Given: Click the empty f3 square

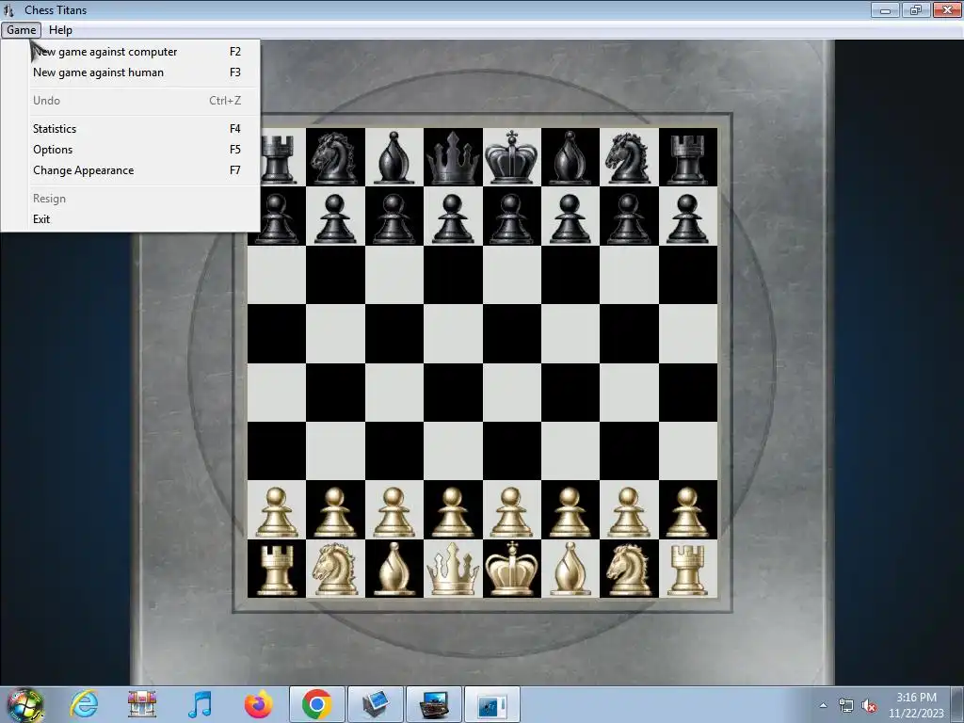Looking at the screenshot, I should pyautogui.click(x=570, y=451).
